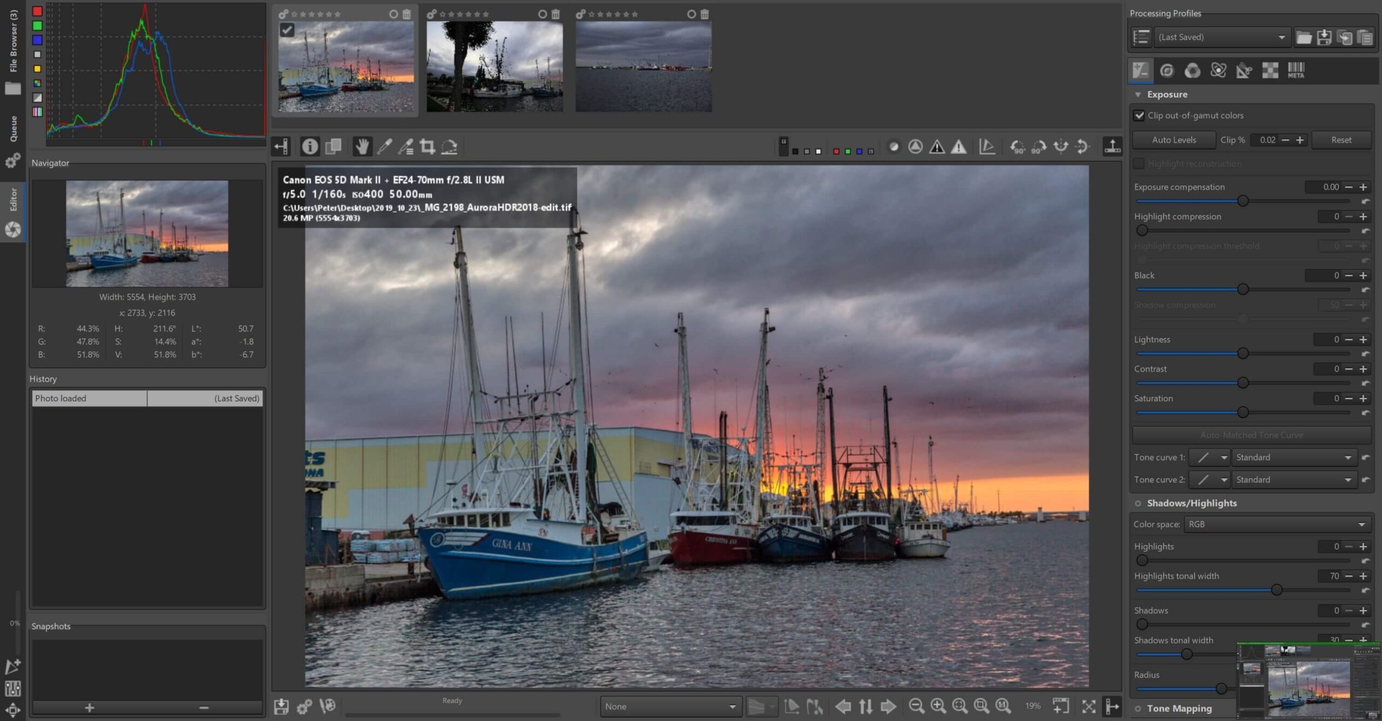Image resolution: width=1382 pixels, height=721 pixels.
Task: Select the white balance picker tool
Action: point(384,146)
